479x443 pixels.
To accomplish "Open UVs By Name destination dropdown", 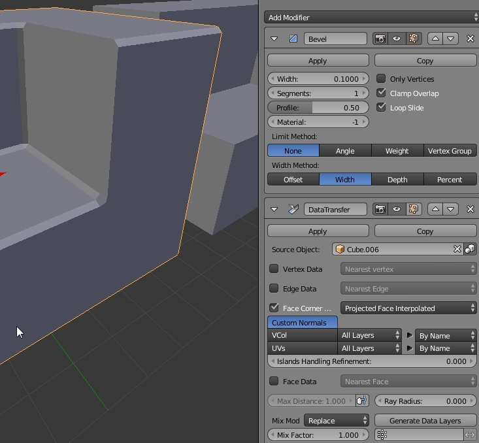I will (446, 348).
